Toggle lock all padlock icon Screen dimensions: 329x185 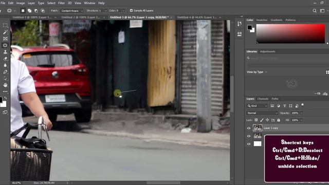[279, 120]
